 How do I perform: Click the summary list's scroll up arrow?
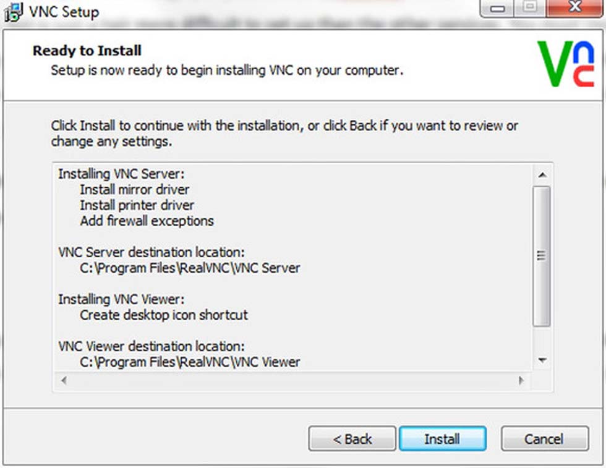pyautogui.click(x=542, y=175)
